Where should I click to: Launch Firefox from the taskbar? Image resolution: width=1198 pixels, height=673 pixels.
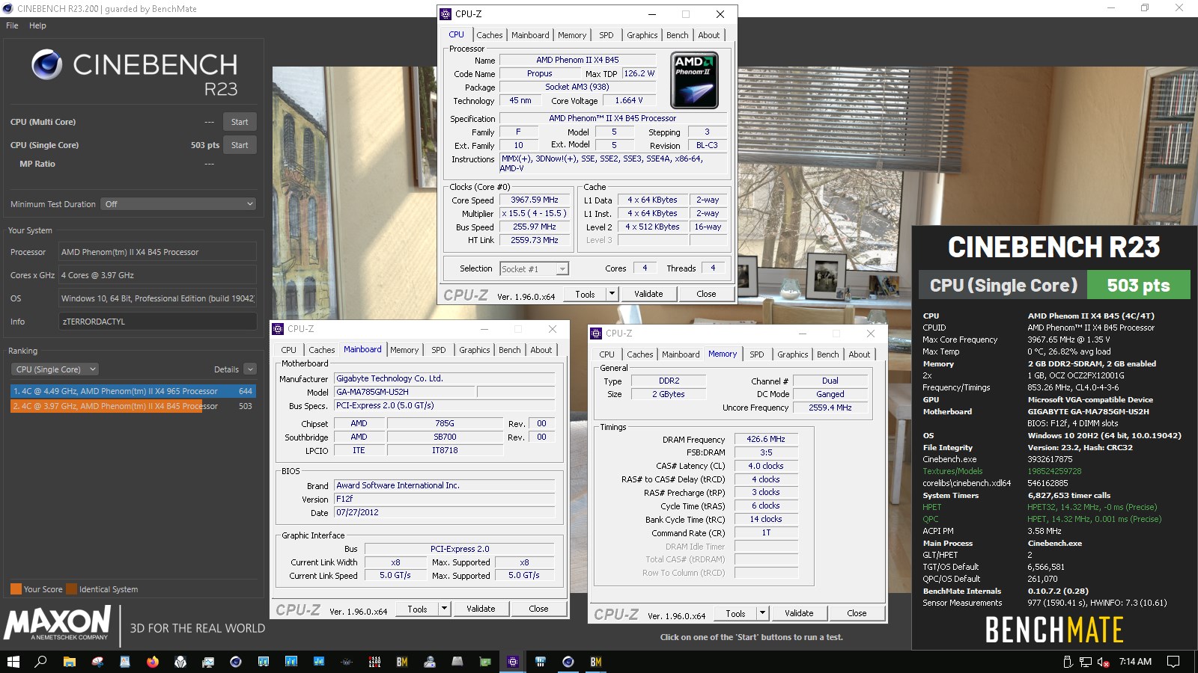click(153, 662)
